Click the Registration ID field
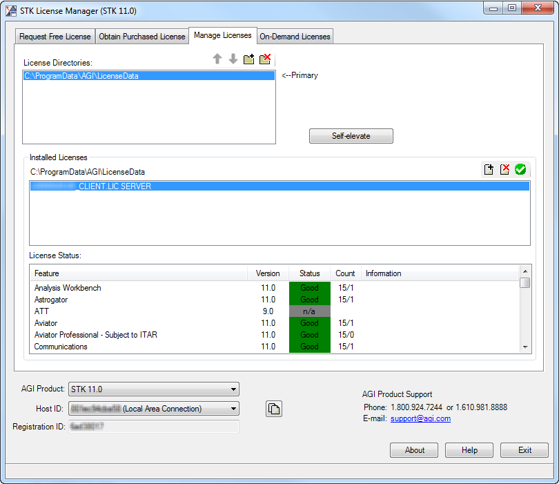 tap(154, 427)
